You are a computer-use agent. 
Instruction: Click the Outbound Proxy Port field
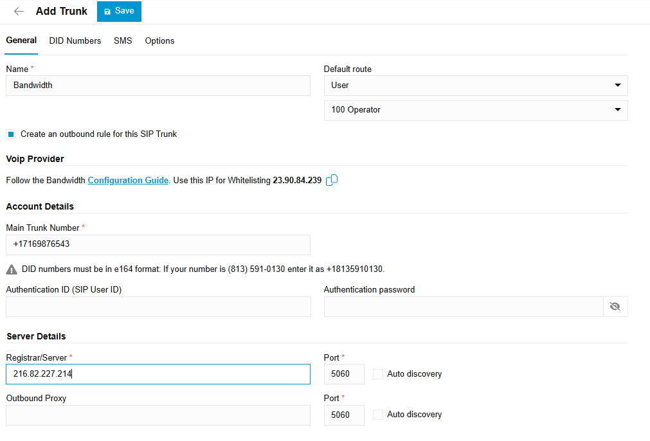point(344,415)
